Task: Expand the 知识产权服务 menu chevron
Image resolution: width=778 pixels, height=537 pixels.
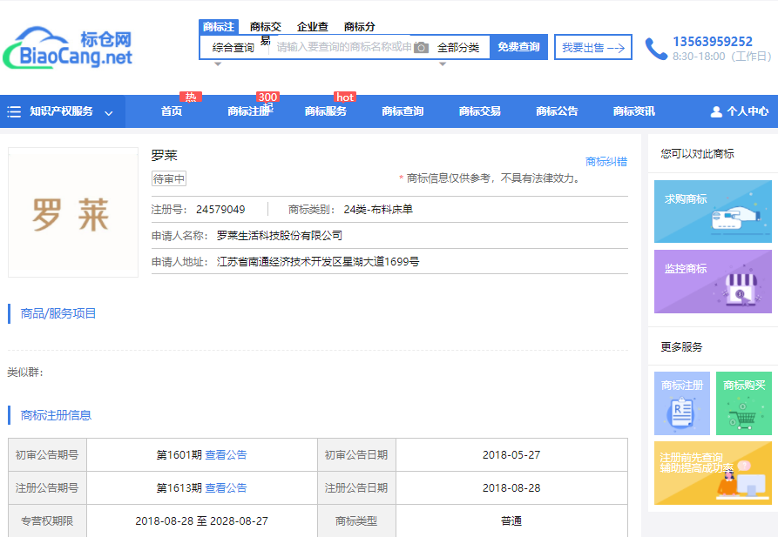Action: [109, 113]
